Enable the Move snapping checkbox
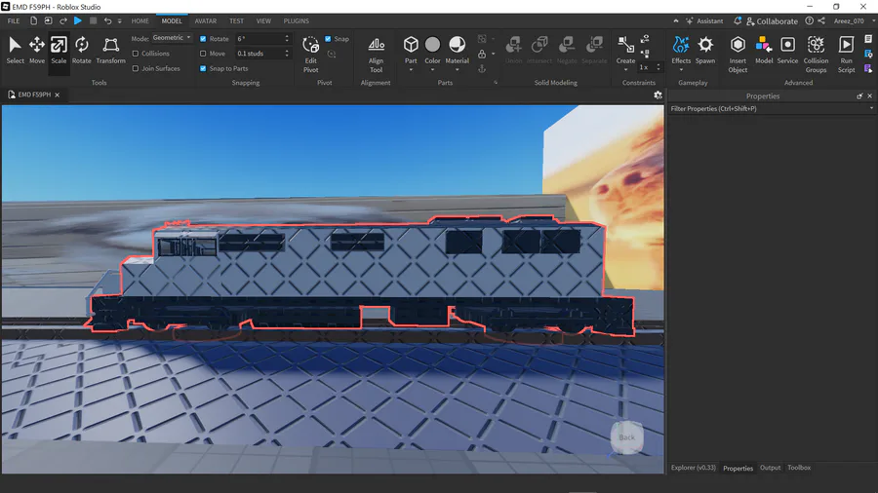The height and width of the screenshot is (493, 878). coord(203,54)
